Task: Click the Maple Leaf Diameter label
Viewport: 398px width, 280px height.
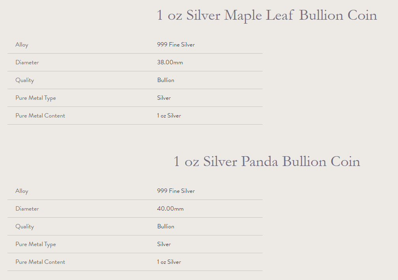Action: [27, 62]
